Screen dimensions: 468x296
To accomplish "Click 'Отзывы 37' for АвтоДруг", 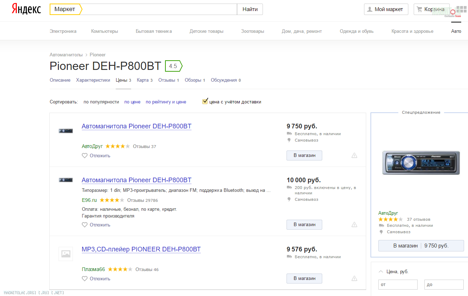I will click(144, 147).
